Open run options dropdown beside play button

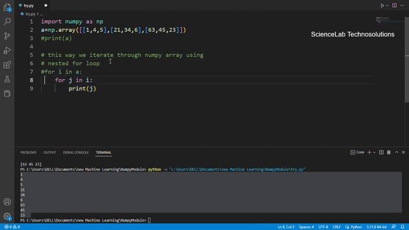(x=387, y=6)
